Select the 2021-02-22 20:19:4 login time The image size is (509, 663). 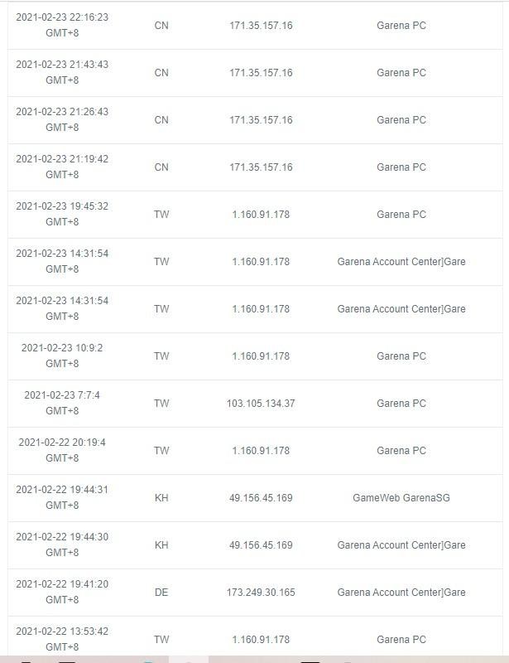pyautogui.click(x=62, y=450)
